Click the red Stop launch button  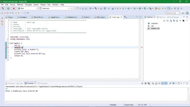coord(14,8)
